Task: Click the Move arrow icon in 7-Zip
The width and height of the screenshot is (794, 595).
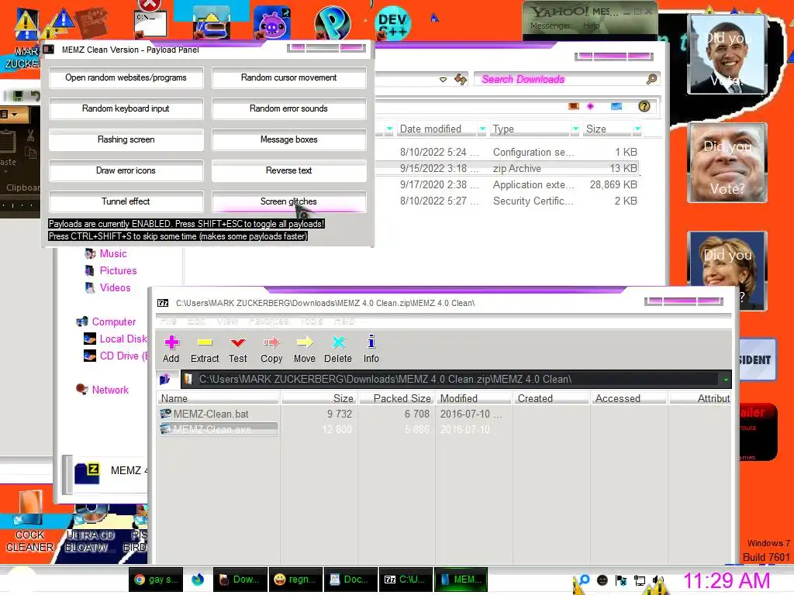Action: tap(304, 342)
